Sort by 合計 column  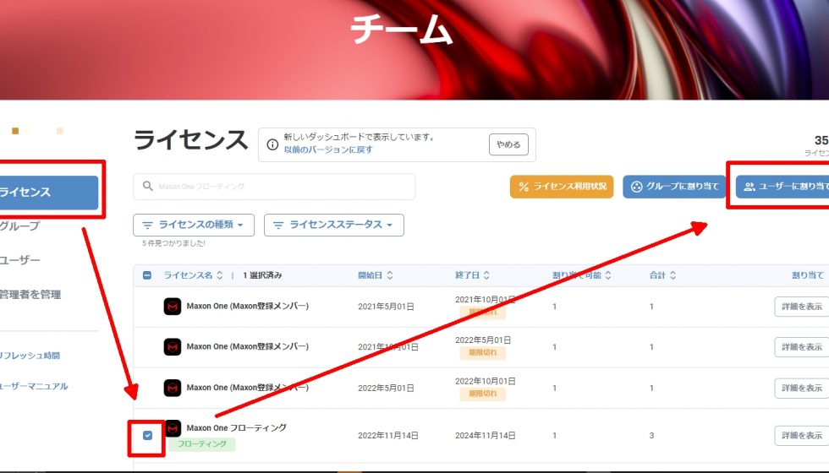pos(662,275)
